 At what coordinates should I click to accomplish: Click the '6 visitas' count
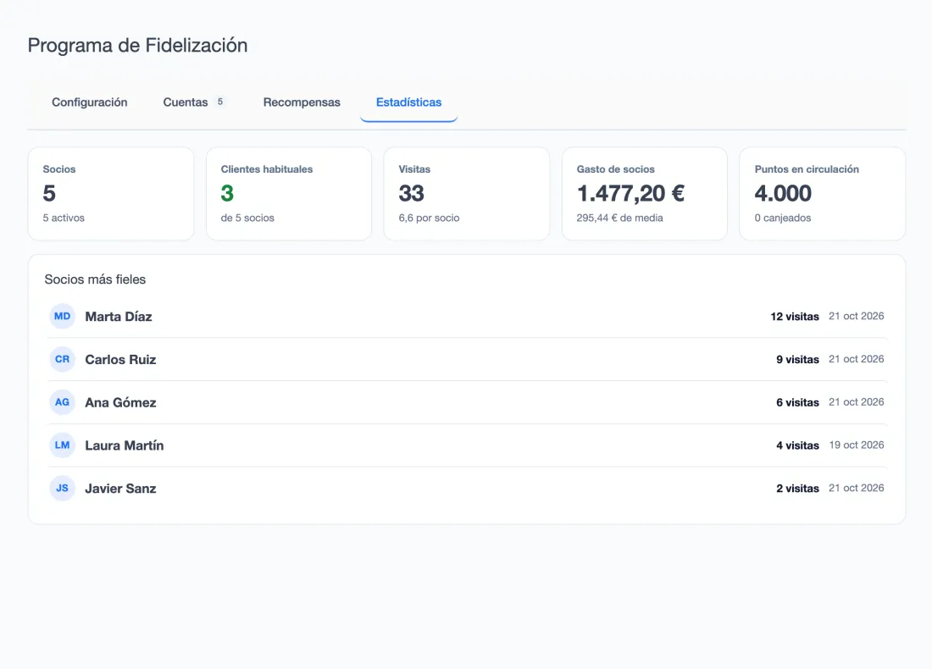[797, 403]
